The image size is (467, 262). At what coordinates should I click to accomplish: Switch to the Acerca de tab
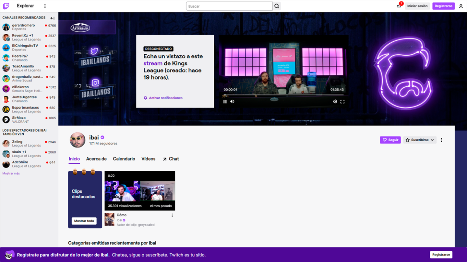pyautogui.click(x=96, y=159)
